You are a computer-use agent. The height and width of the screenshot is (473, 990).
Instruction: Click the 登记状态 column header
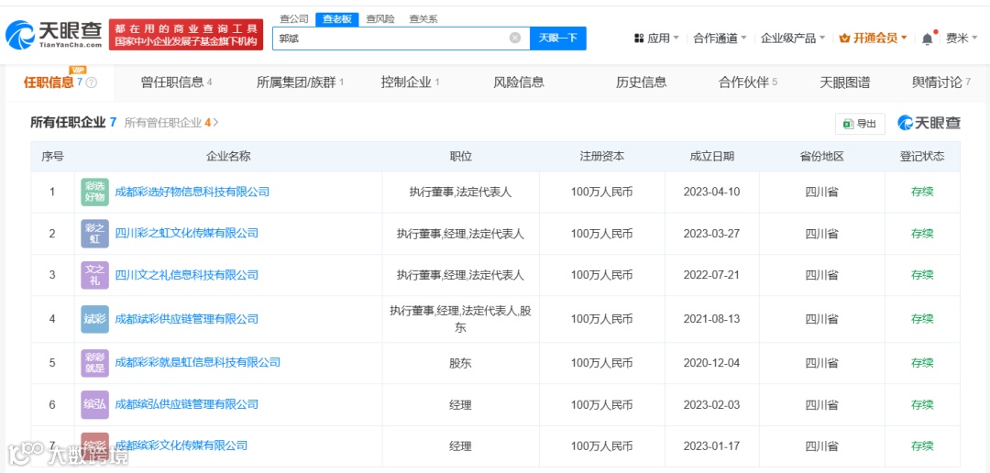[922, 157]
